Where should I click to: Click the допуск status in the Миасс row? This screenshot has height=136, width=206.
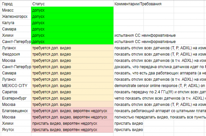[72, 10]
